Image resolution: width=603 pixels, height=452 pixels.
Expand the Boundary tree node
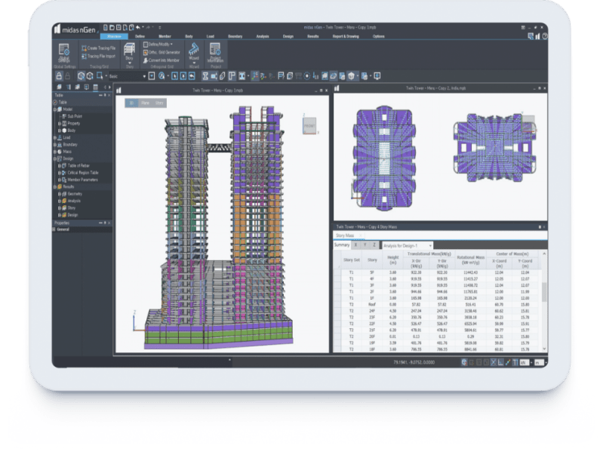tap(55, 145)
